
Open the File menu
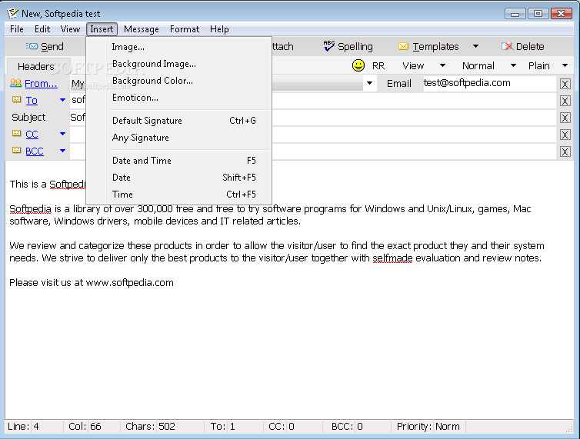17,29
